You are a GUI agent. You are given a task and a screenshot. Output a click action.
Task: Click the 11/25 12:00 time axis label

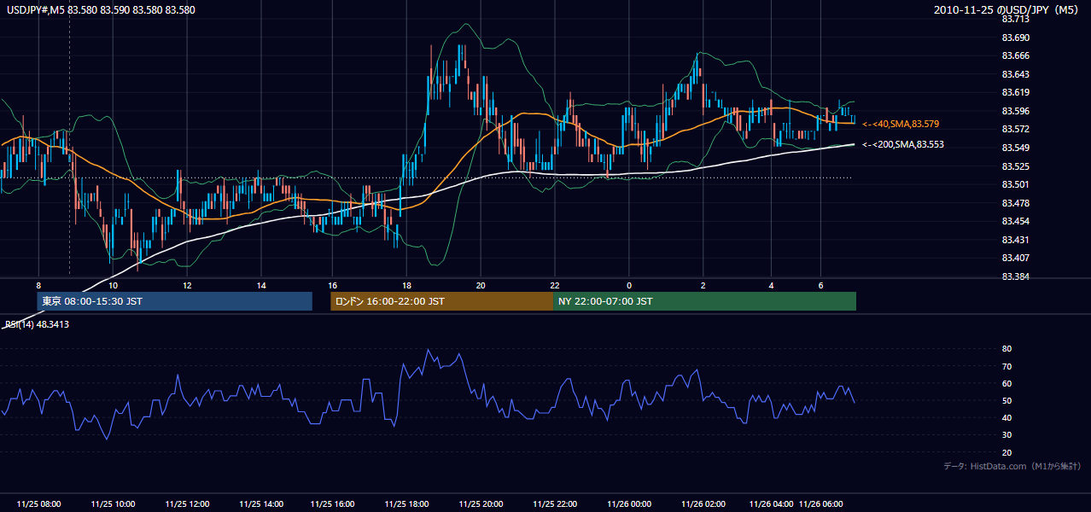pyautogui.click(x=187, y=503)
